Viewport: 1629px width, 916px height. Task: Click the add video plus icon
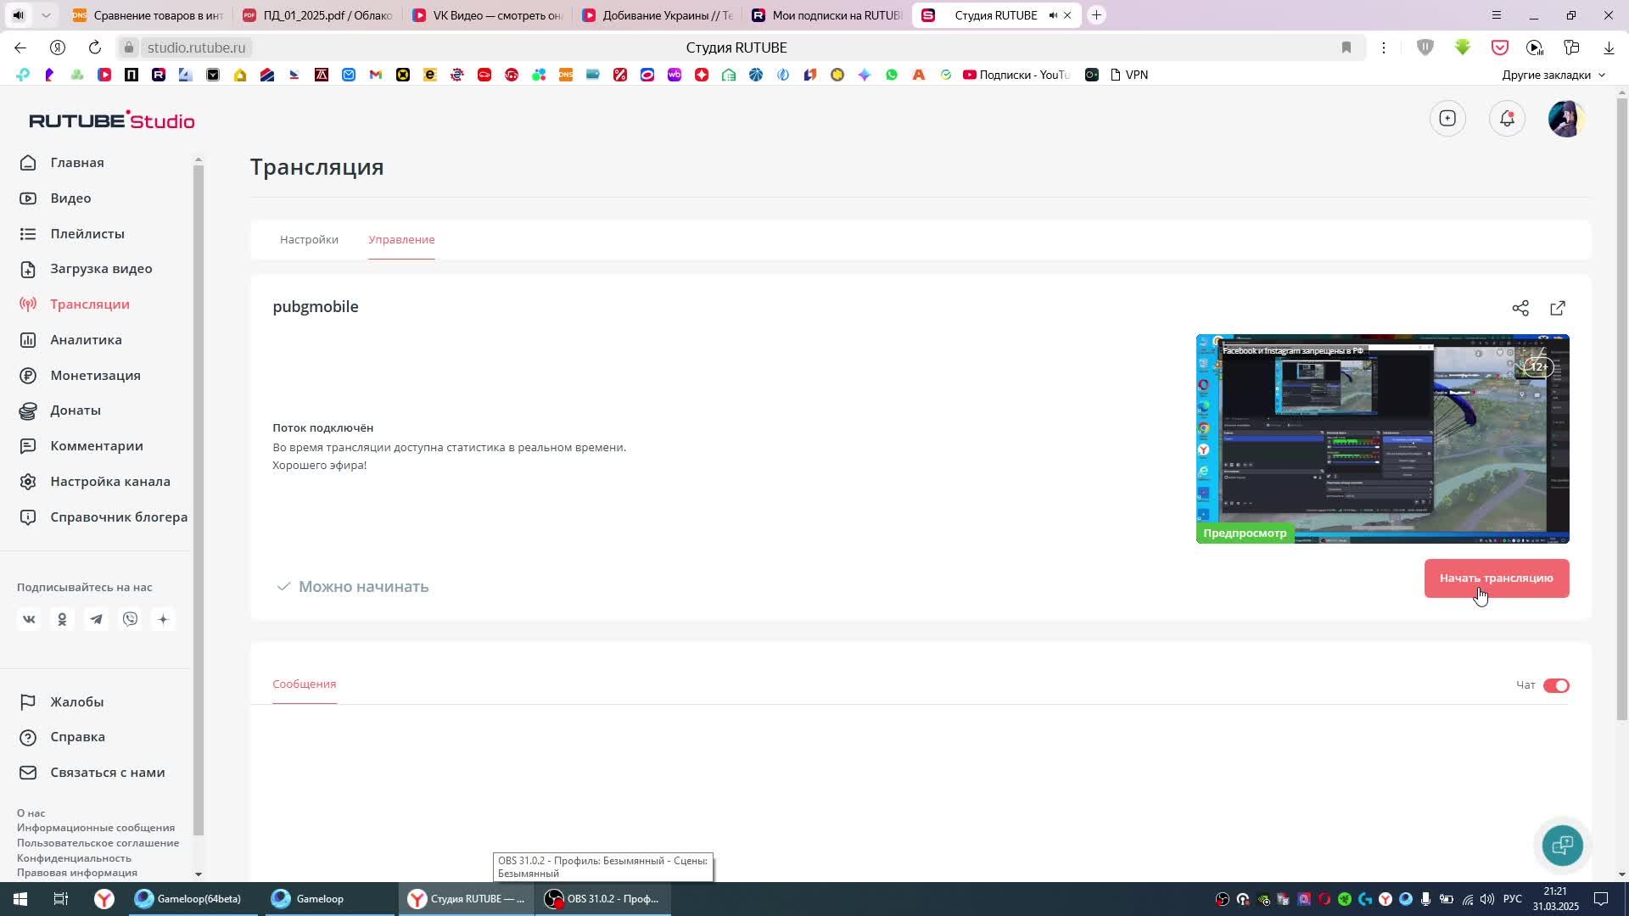(x=1447, y=119)
